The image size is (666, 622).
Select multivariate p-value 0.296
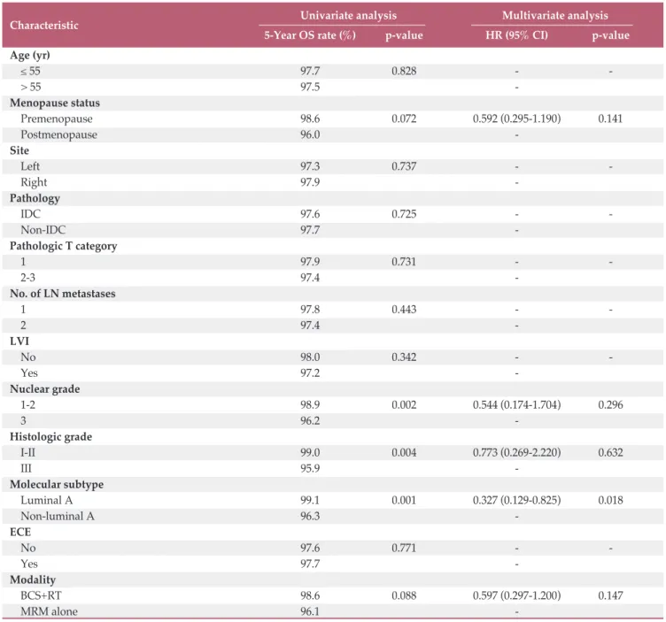(610, 404)
